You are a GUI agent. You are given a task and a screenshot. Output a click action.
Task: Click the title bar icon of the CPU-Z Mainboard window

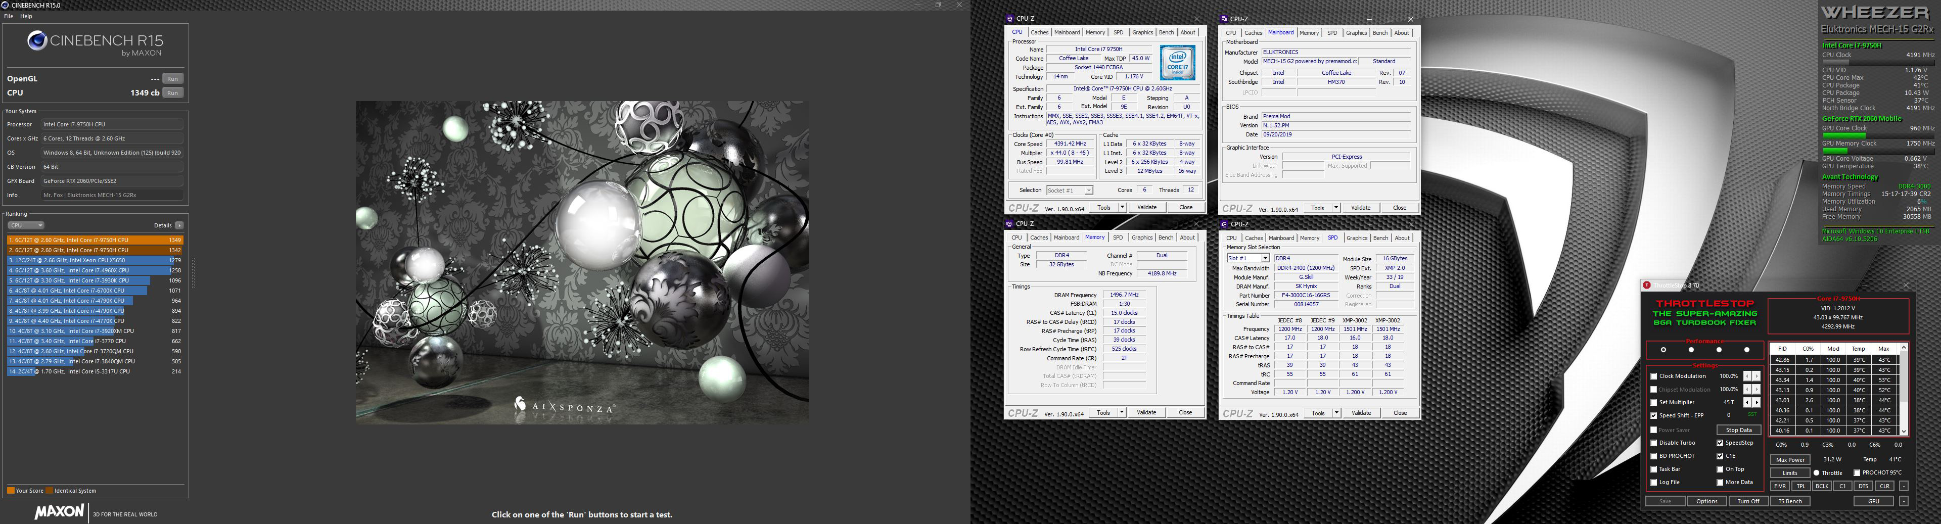1224,19
